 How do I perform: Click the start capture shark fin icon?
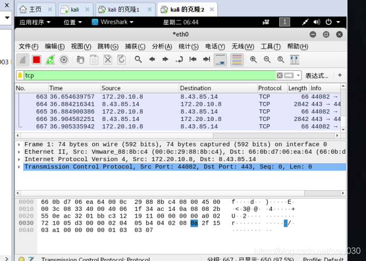tap(23, 60)
